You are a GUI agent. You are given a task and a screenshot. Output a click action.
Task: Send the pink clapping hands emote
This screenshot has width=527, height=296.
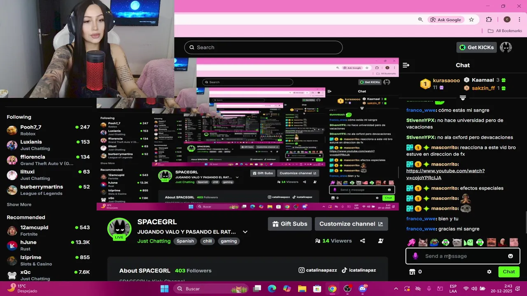(411, 243)
